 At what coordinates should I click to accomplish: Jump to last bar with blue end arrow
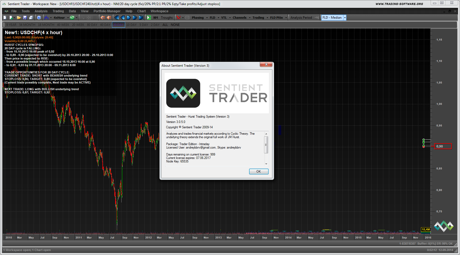141,18
